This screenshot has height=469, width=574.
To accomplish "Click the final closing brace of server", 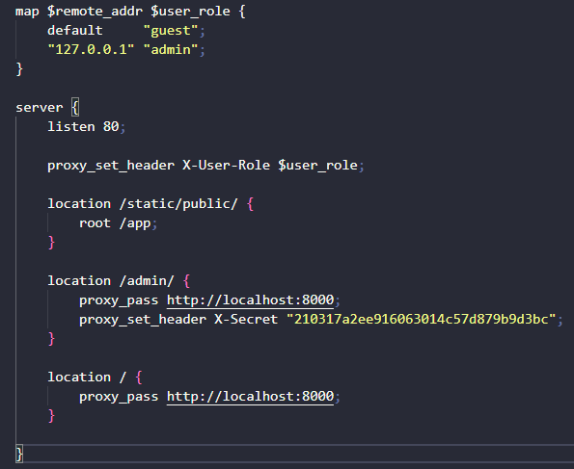I will click(19, 454).
